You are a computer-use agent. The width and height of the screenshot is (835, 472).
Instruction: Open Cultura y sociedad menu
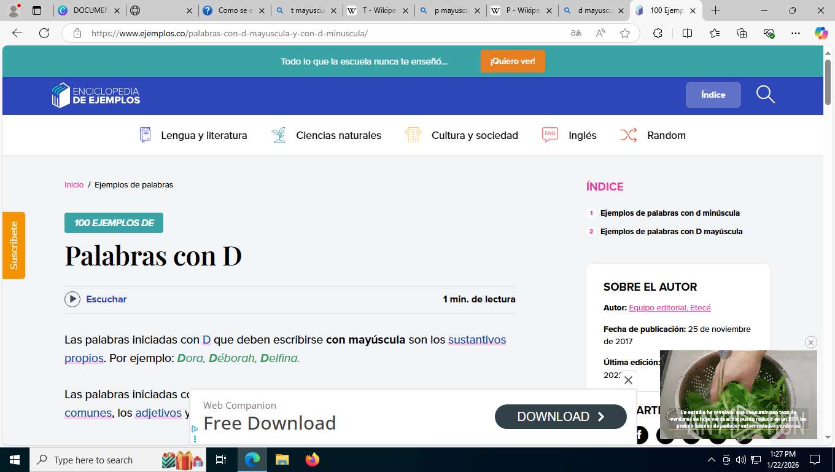point(462,135)
